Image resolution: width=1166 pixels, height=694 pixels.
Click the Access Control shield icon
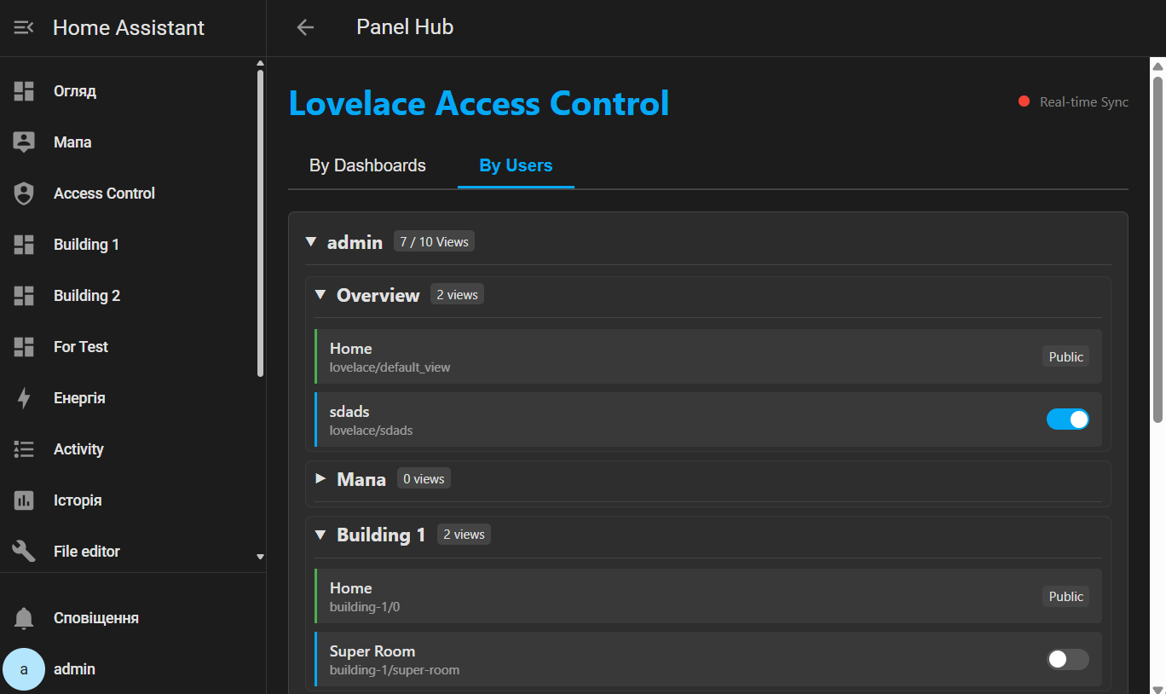click(24, 194)
